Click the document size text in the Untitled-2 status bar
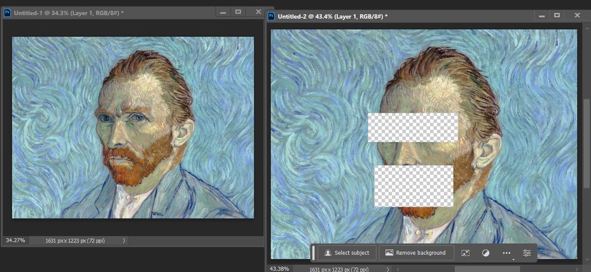 pos(339,269)
